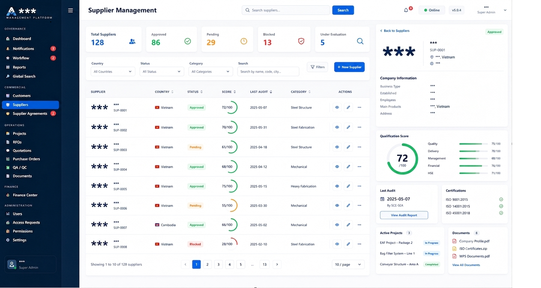This screenshot has width=541, height=288.
Task: Click View Audit Report button
Action: coord(404,215)
